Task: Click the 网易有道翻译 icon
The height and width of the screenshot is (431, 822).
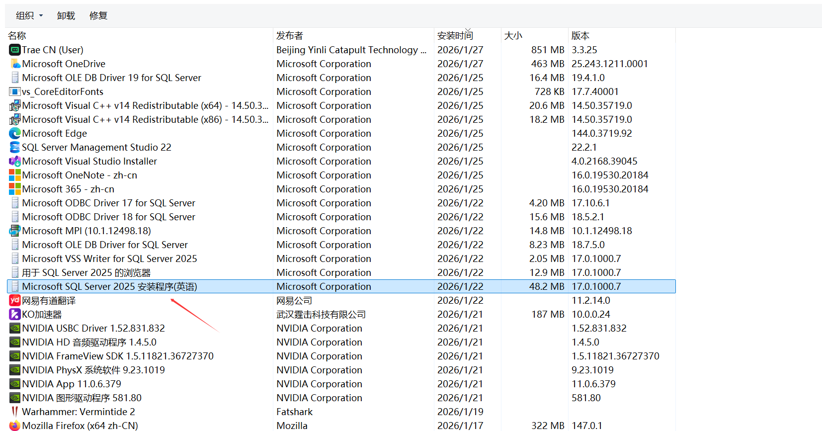Action: [x=15, y=300]
